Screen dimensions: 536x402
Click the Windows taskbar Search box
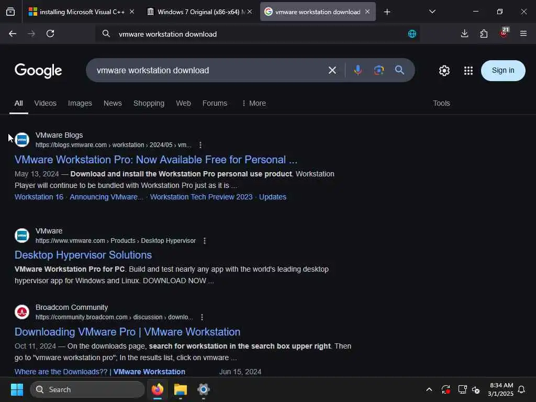pyautogui.click(x=87, y=389)
